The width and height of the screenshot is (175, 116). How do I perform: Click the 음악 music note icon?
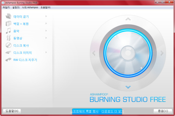8,31
